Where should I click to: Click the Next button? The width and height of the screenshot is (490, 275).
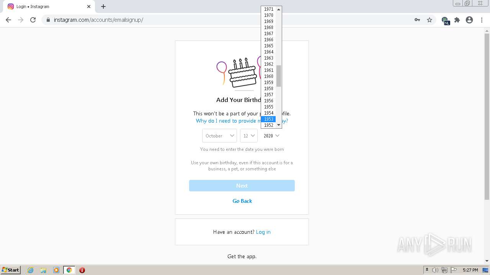[242, 186]
